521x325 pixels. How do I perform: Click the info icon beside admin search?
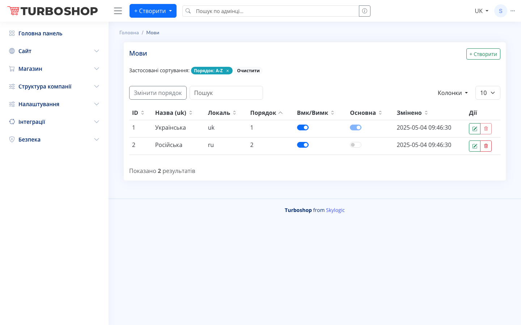pyautogui.click(x=365, y=11)
